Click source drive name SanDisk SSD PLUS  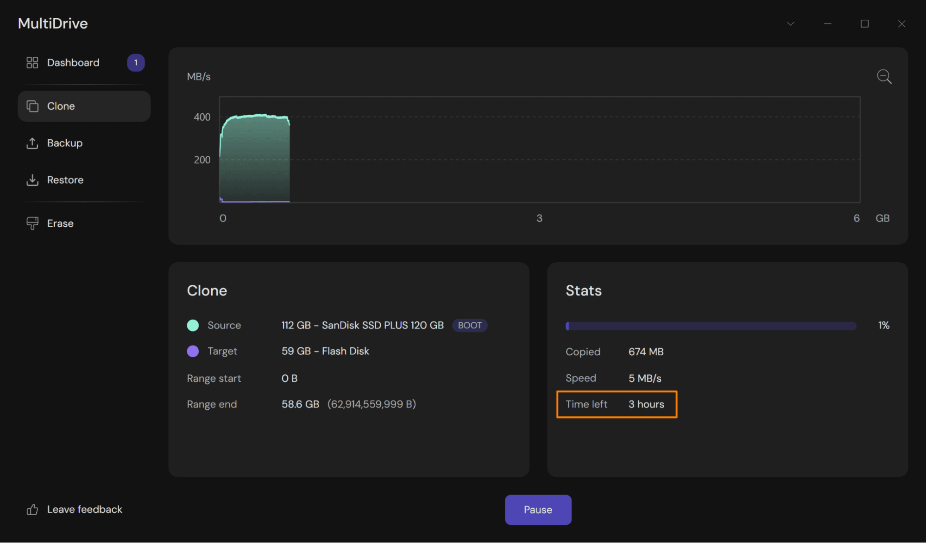(x=362, y=325)
